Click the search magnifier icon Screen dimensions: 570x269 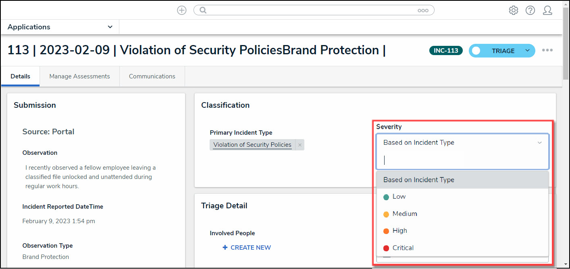tap(203, 10)
